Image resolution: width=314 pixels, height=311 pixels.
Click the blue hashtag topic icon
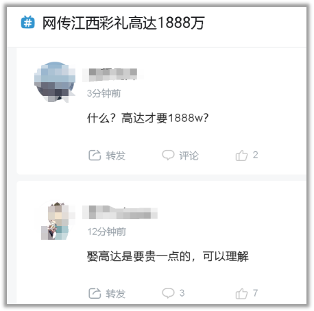tap(27, 23)
